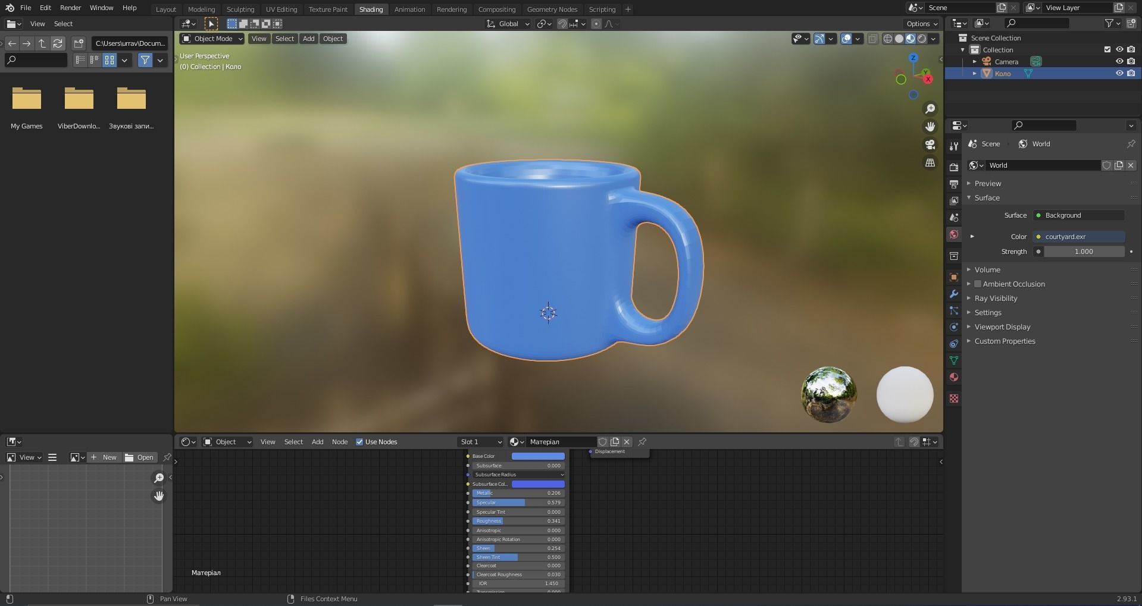Switch to UV Editing workspace tab
The height and width of the screenshot is (606, 1142).
coord(281,10)
